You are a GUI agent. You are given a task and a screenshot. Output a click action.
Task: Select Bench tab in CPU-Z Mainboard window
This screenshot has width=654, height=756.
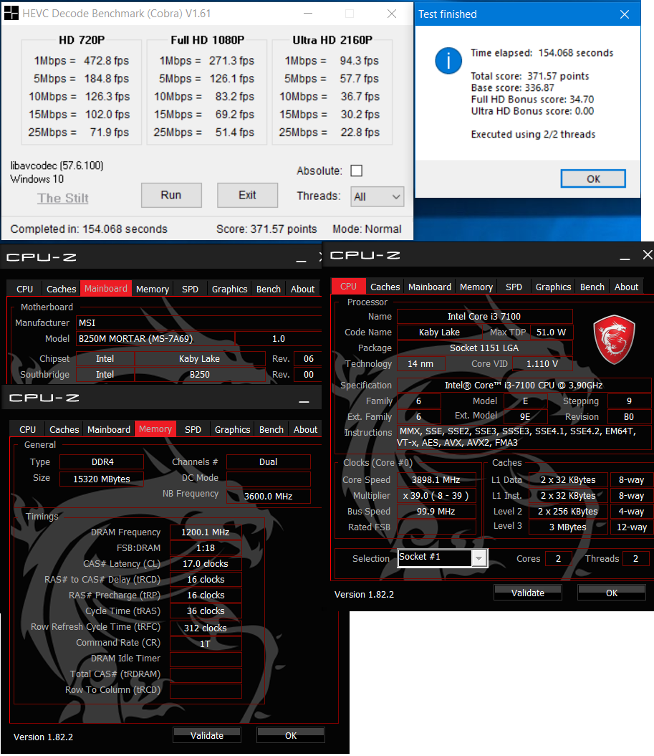[269, 289]
